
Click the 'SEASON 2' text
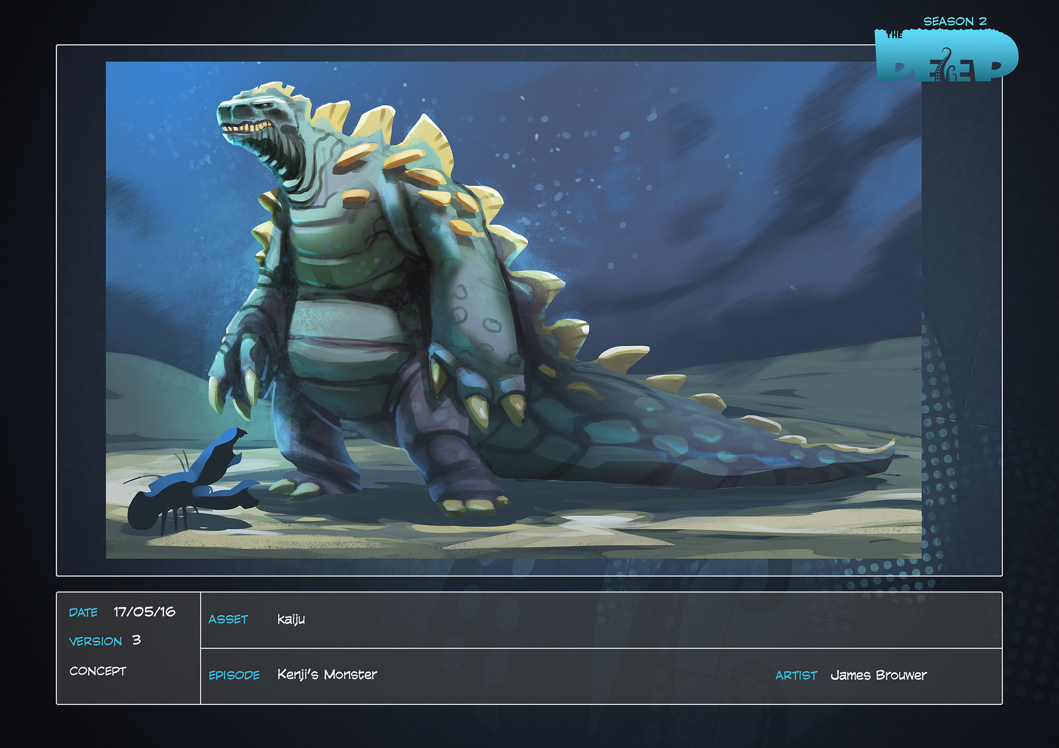click(955, 22)
